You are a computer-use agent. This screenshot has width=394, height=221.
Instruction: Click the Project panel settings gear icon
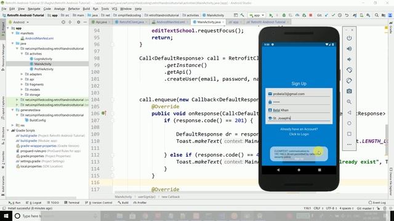[x=78, y=22]
